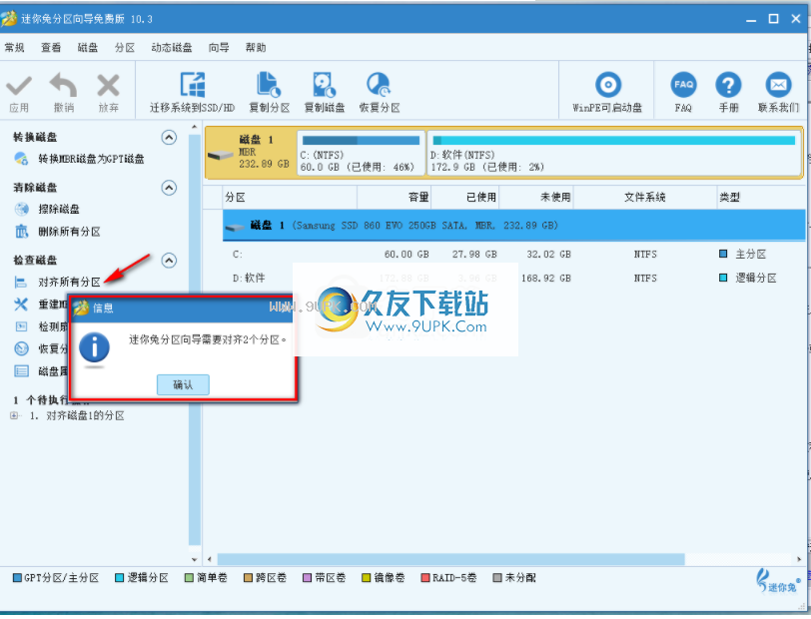Open Partition Recovery (恢复分区) tool
811x619 pixels.
(380, 85)
